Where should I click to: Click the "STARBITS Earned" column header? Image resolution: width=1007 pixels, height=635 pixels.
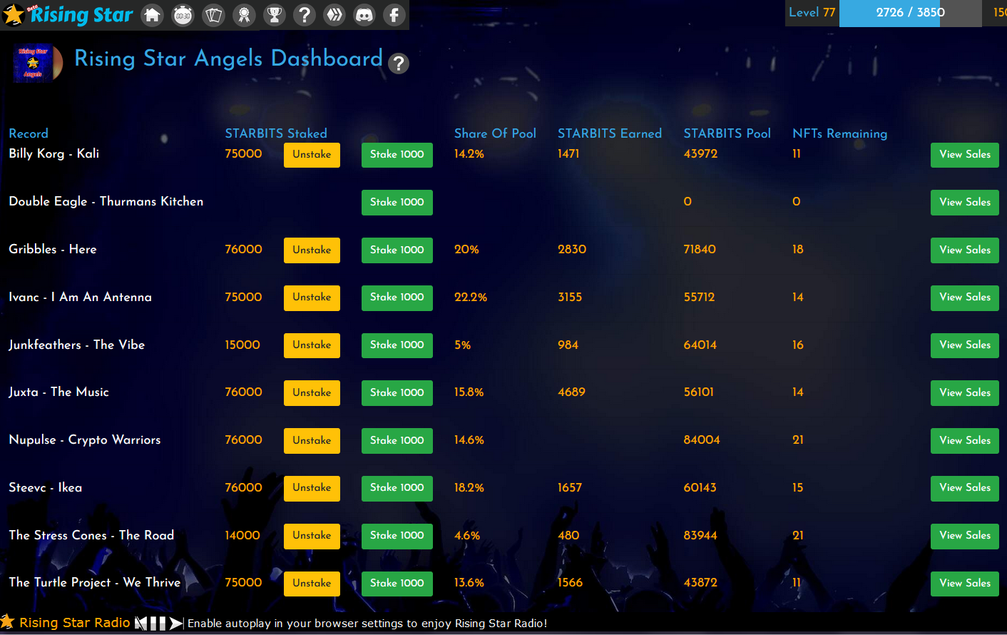[x=610, y=133]
